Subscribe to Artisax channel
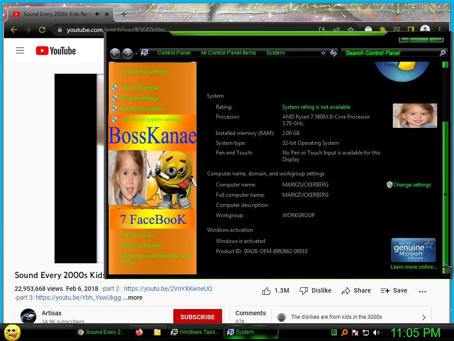Viewport: 454px width, 341px height. 197,317
